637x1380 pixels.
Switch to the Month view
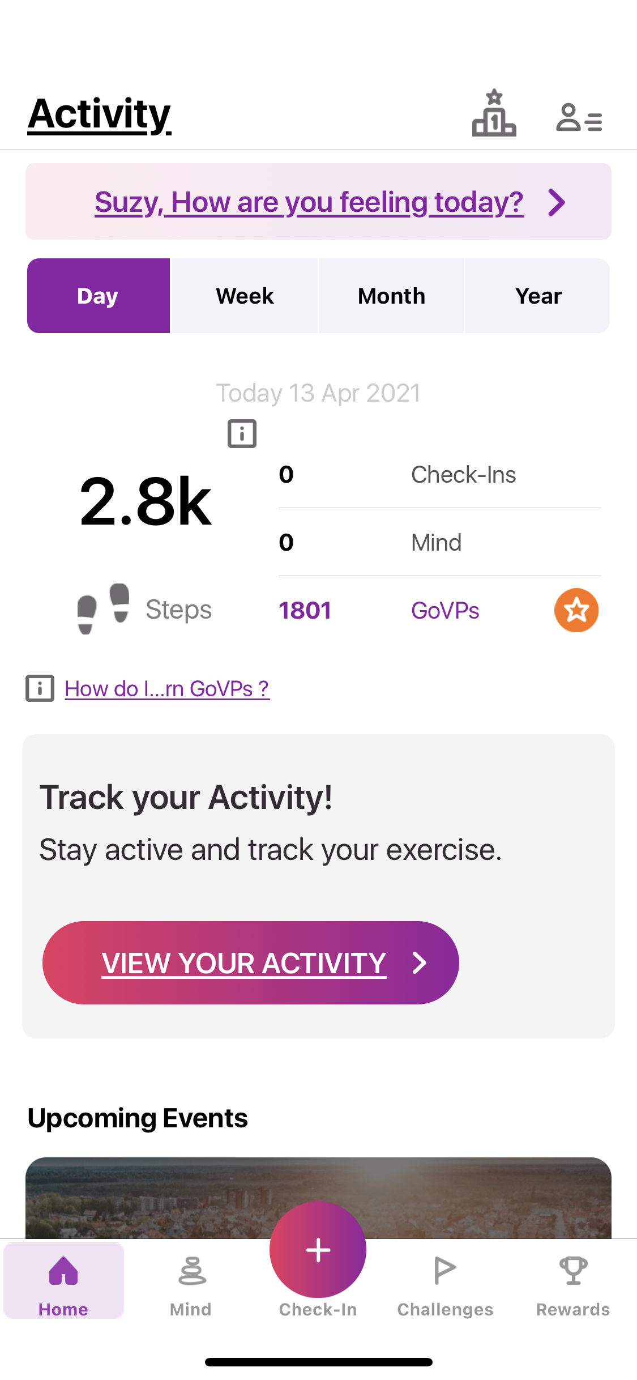391,296
